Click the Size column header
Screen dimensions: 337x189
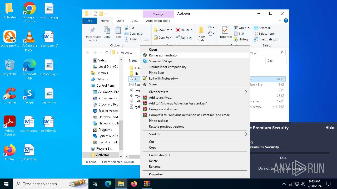275,61
